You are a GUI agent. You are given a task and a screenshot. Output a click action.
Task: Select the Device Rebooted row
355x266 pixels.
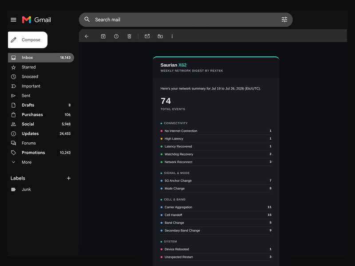click(216, 249)
